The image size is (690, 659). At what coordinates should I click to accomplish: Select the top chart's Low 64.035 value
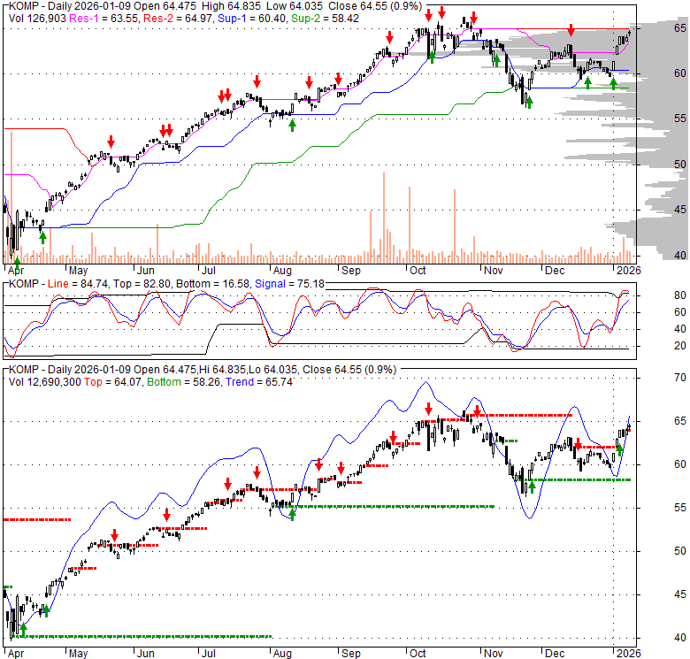[x=293, y=6]
